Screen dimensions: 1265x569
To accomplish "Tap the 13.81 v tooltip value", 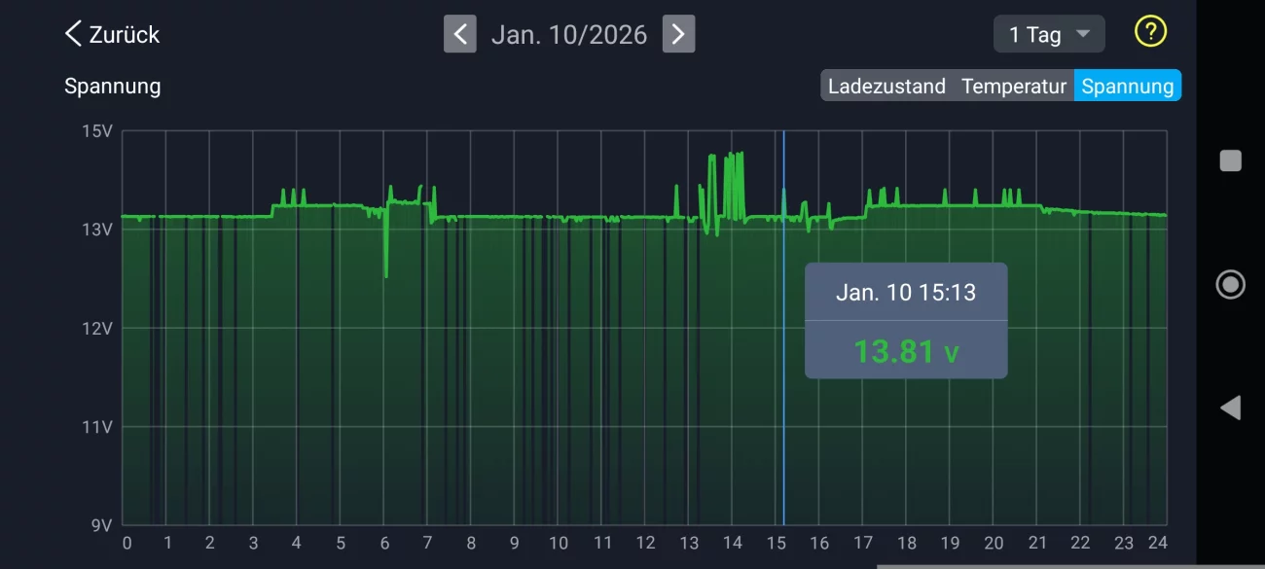I will (905, 350).
